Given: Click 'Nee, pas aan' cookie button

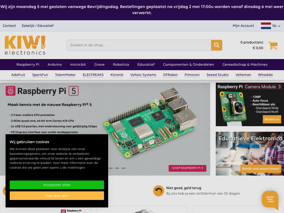Looking at the screenshot, I should click(x=57, y=196).
